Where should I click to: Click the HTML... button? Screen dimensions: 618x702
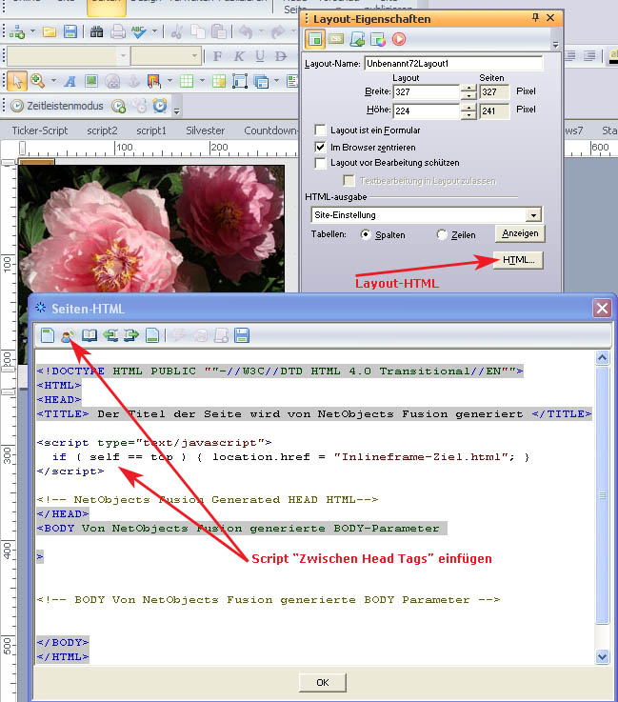pos(518,259)
